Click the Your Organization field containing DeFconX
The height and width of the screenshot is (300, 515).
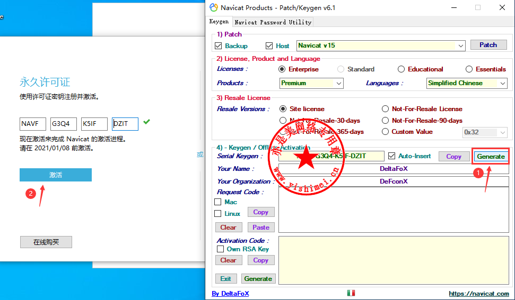(394, 181)
